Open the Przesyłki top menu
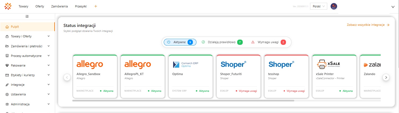Image resolution: width=399 pixels, height=113 pixels. 81,6
